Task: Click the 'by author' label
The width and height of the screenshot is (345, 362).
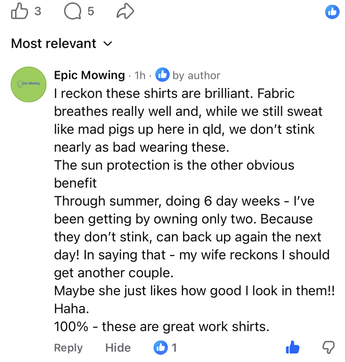Action: tap(196, 75)
